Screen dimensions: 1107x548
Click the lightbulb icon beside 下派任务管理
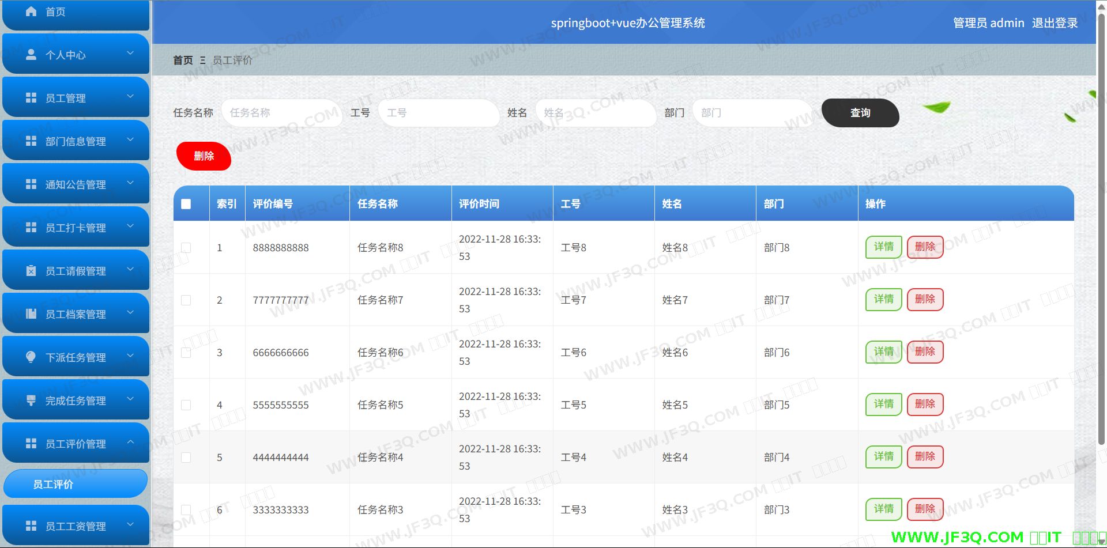pyautogui.click(x=31, y=357)
